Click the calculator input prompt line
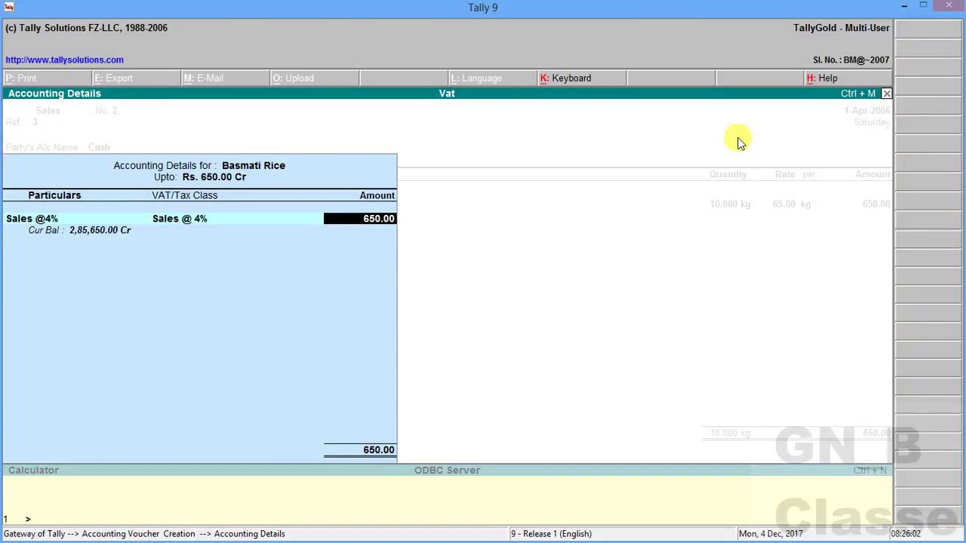The image size is (966, 543). coord(447,519)
